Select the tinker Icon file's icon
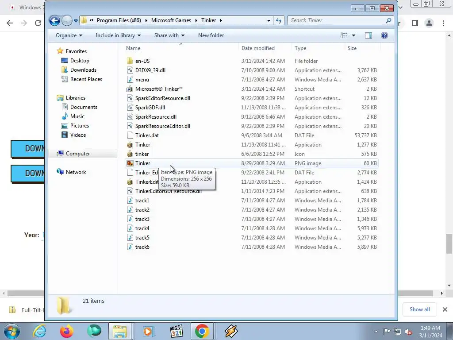The height and width of the screenshot is (340, 453). [130, 154]
